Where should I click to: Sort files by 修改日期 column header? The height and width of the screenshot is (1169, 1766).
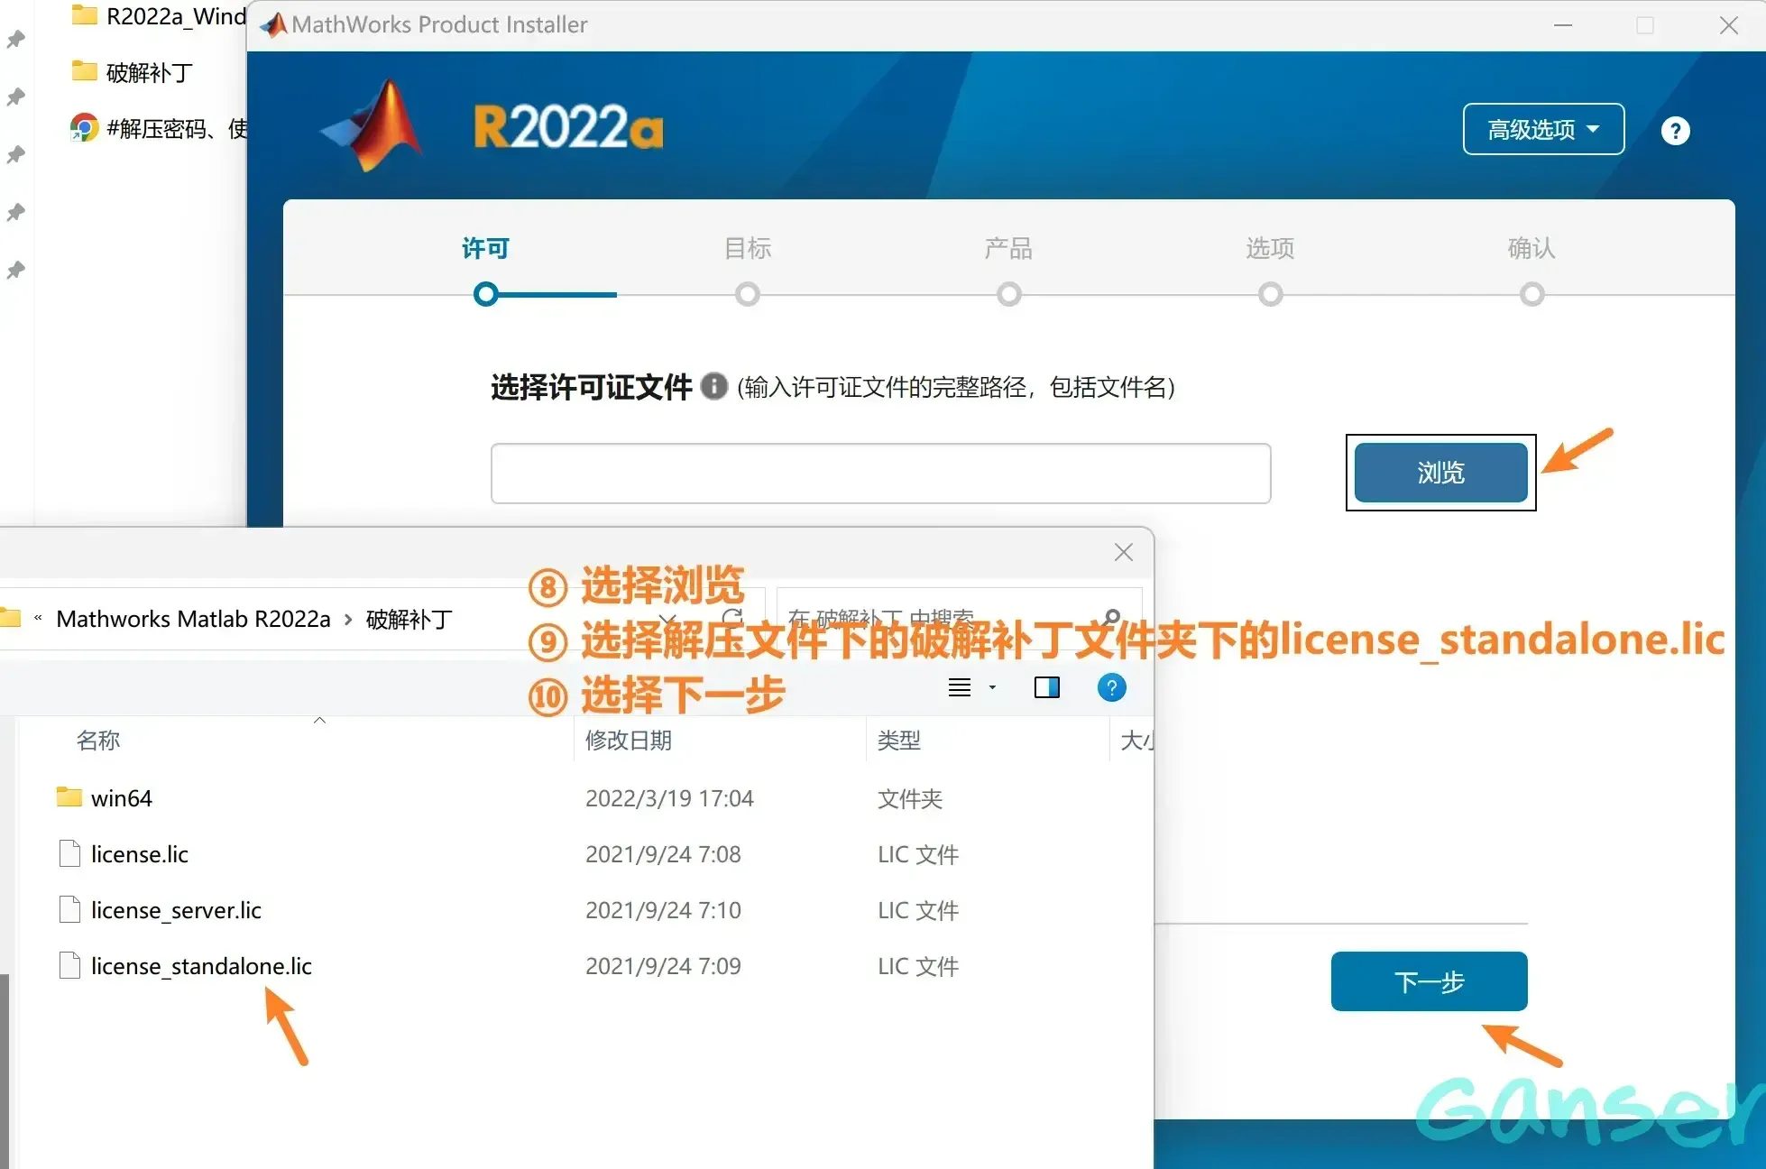coord(629,741)
